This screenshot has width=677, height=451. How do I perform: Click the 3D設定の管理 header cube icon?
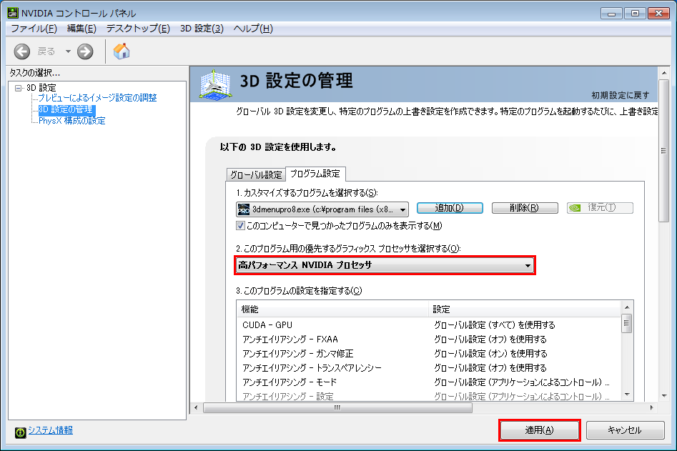tap(215, 84)
